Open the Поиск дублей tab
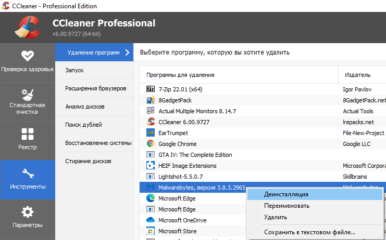Screen dimensions: 386x240 tap(94, 125)
